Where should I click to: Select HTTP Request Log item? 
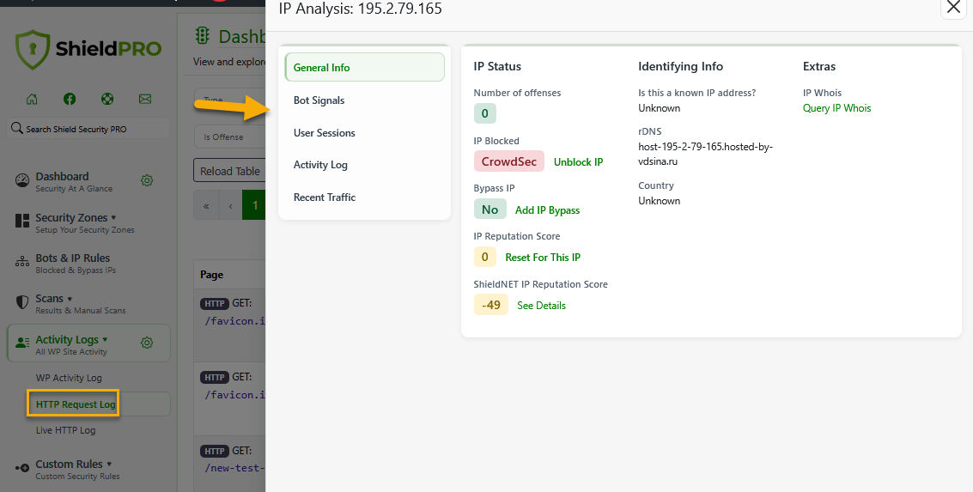coord(76,404)
